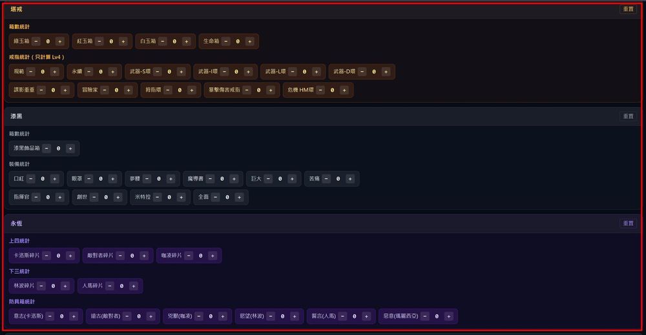Decrement the 人馬碎片 counter
Image resolution: width=646 pixels, height=335 pixels.
click(110, 286)
